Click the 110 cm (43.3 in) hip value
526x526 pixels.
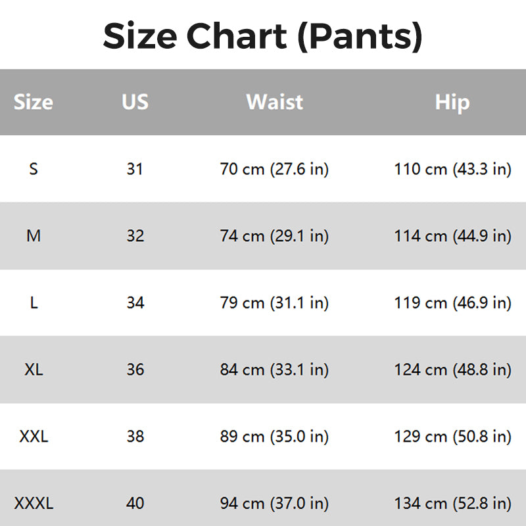tap(452, 169)
